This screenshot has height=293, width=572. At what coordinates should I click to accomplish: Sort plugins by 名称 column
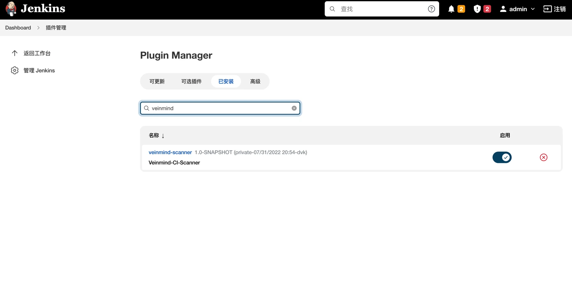156,135
